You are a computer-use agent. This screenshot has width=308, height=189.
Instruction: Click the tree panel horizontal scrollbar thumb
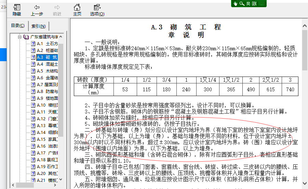[x=25, y=185]
